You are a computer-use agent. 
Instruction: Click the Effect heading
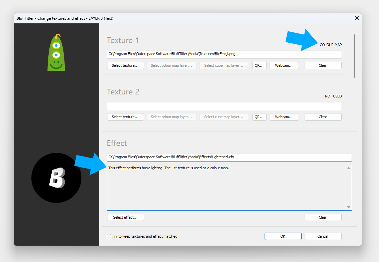tap(117, 143)
